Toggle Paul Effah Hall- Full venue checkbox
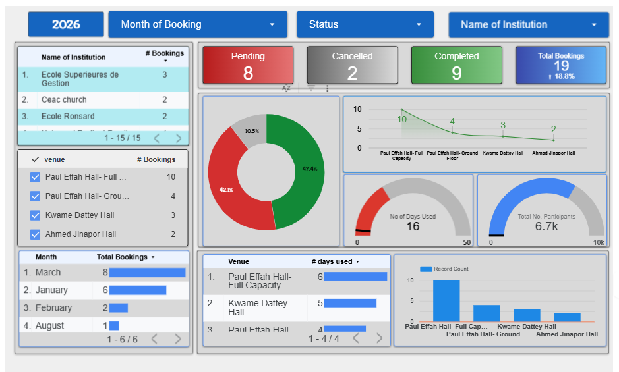This screenshot has width=619, height=372. (36, 177)
